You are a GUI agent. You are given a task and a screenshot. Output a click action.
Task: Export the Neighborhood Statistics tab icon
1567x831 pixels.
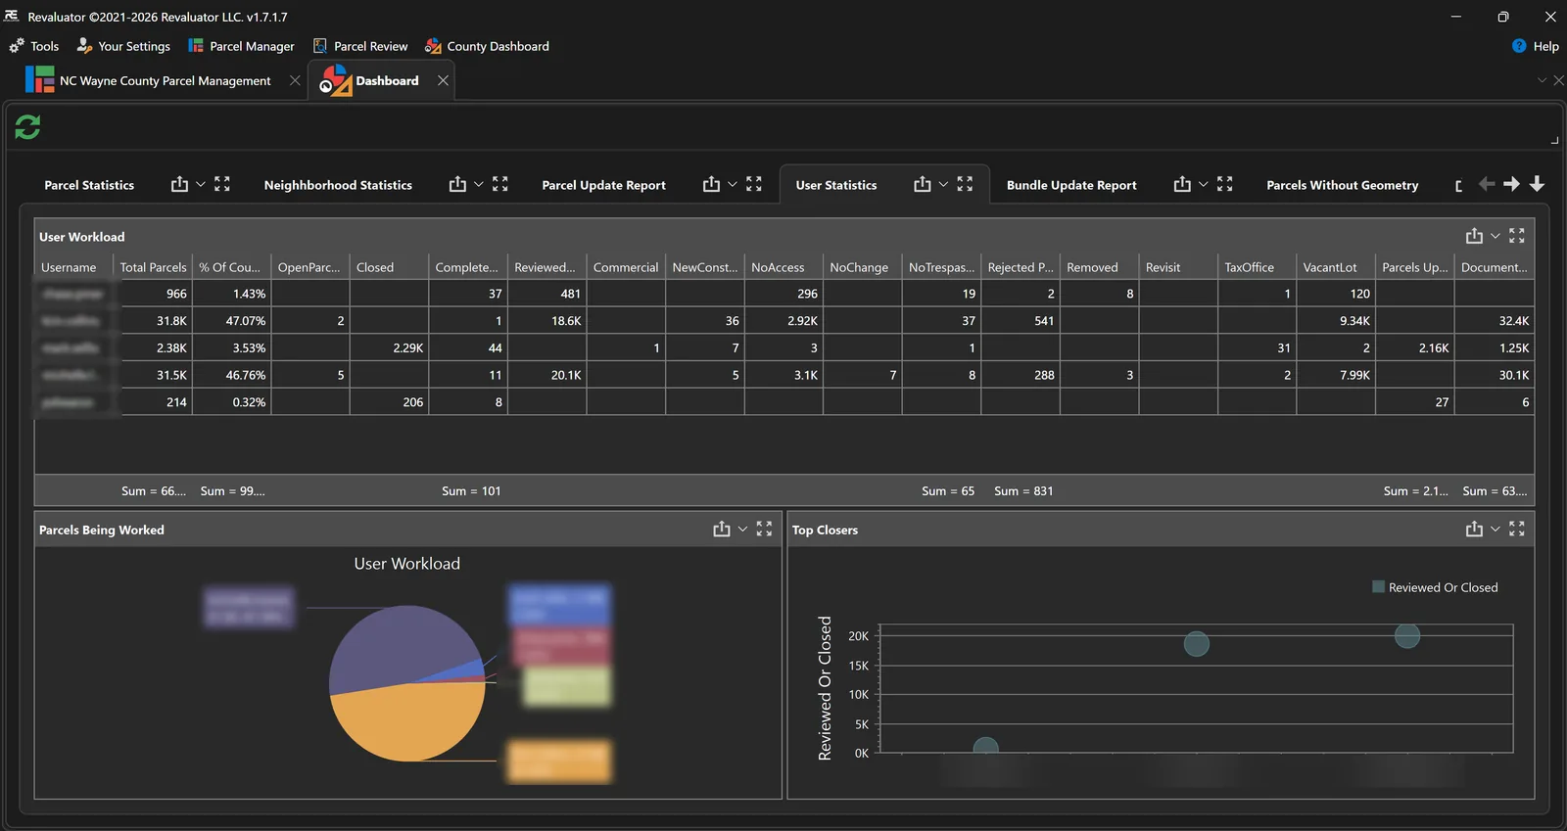coord(457,184)
